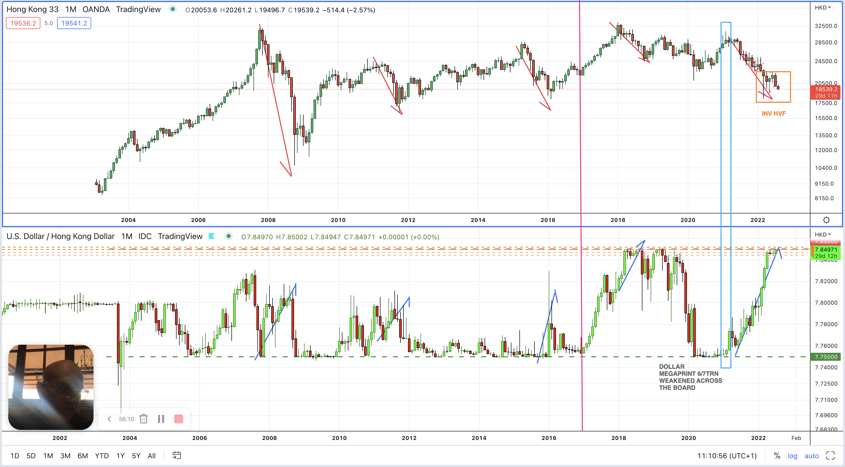Click the red sell price 19536.2 button
845x467 pixels.
[23, 23]
